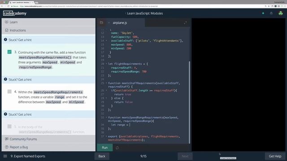Click 'range' code word in step 4

pos(60,97)
